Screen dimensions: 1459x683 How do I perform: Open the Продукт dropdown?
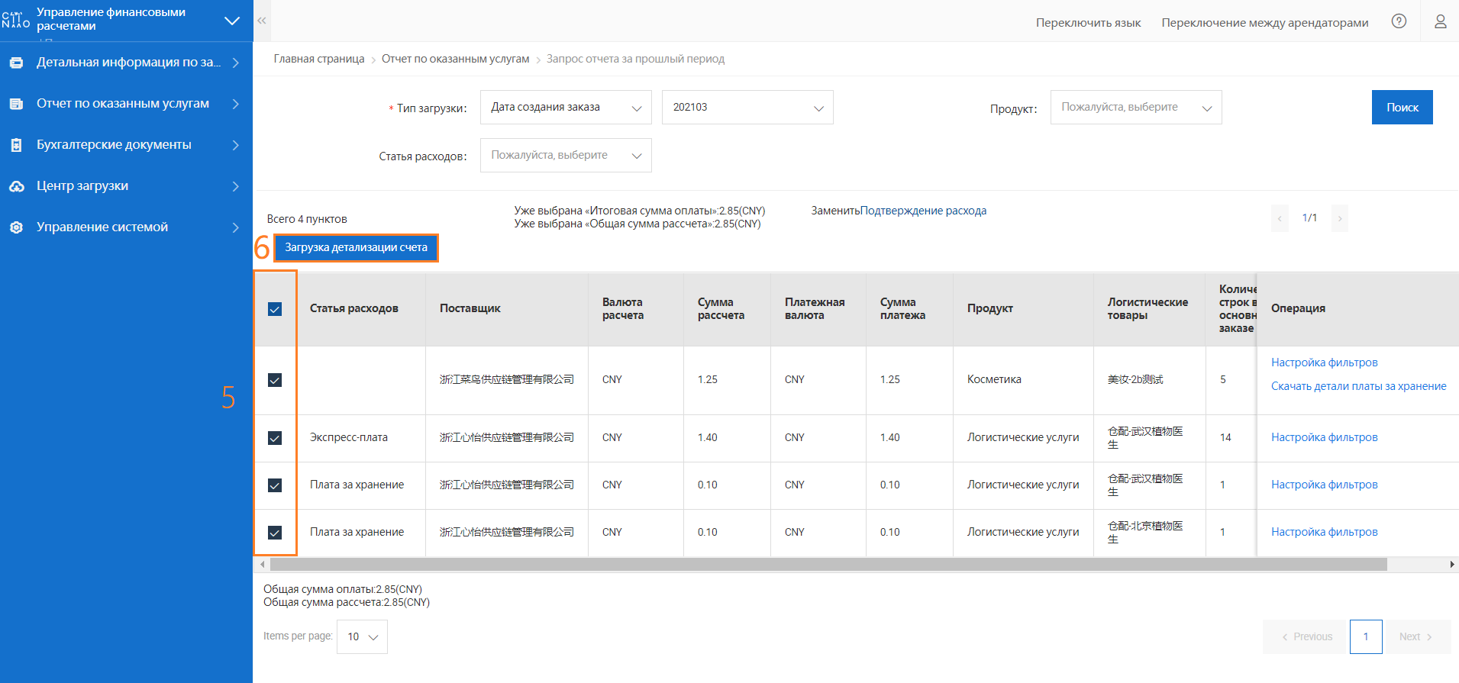click(x=1136, y=108)
